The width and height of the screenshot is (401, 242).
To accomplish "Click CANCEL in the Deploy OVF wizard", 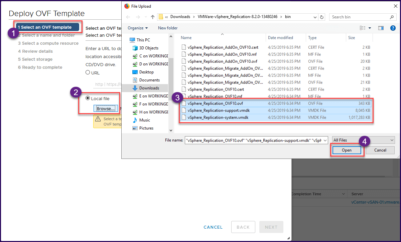I will click(213, 227).
